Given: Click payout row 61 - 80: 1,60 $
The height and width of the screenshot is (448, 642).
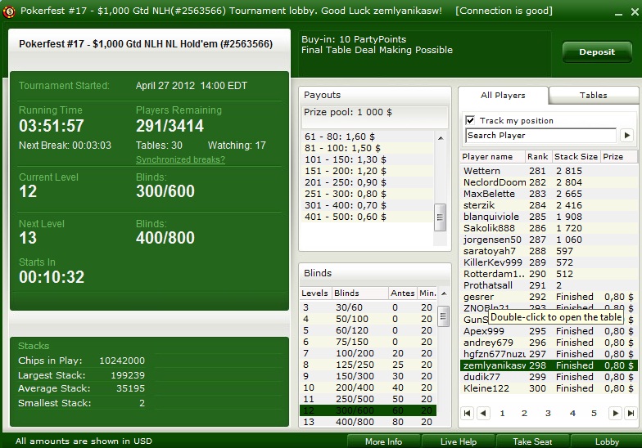Looking at the screenshot, I should (367, 137).
